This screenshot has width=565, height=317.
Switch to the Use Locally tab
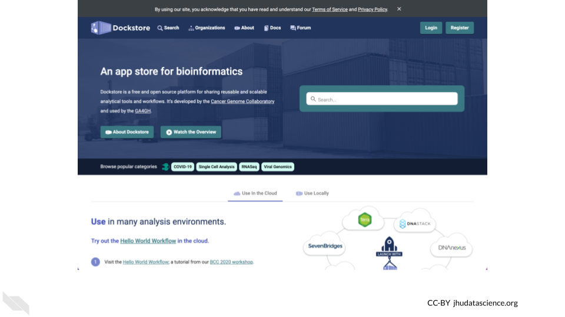coord(313,193)
